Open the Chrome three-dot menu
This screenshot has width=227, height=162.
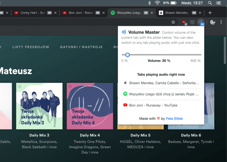point(221,22)
